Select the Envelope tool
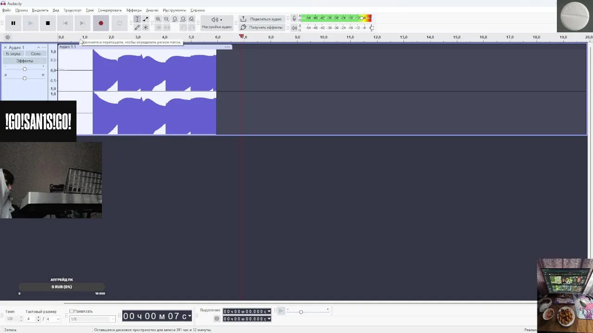This screenshot has width=593, height=333. pos(145,19)
